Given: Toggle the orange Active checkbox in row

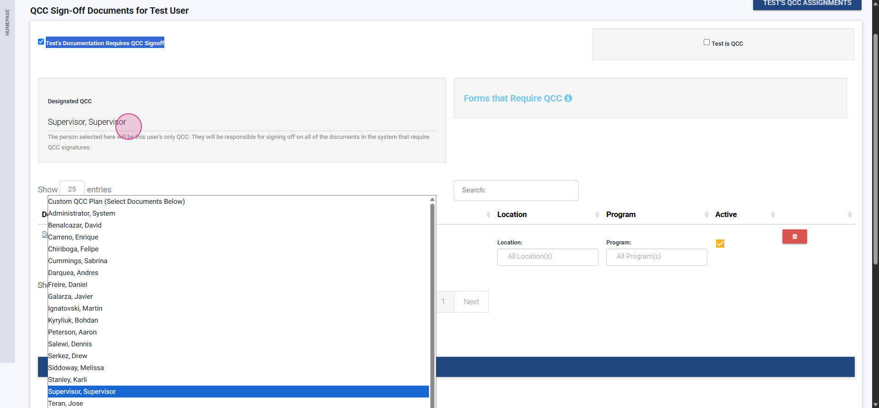Looking at the screenshot, I should (720, 244).
